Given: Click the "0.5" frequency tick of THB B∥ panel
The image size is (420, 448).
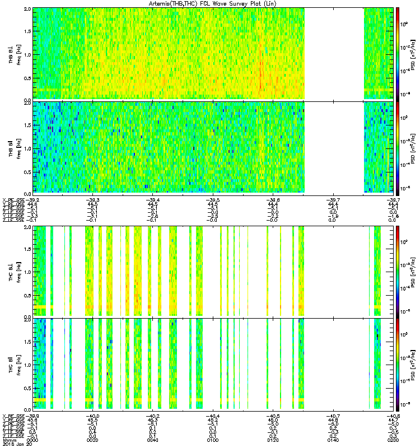Looking at the screenshot, I should (x=27, y=172).
